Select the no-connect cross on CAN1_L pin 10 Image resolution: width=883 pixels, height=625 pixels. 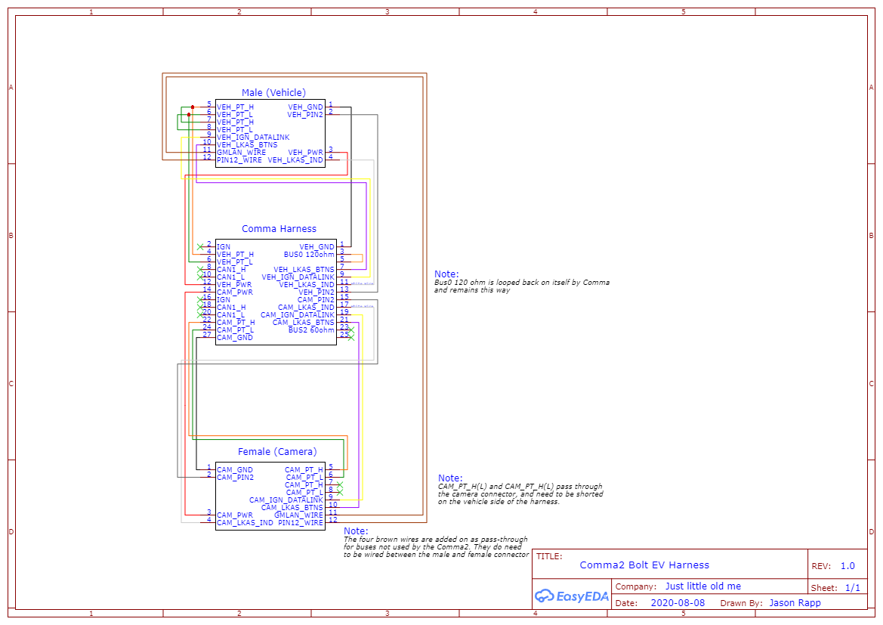coord(199,277)
